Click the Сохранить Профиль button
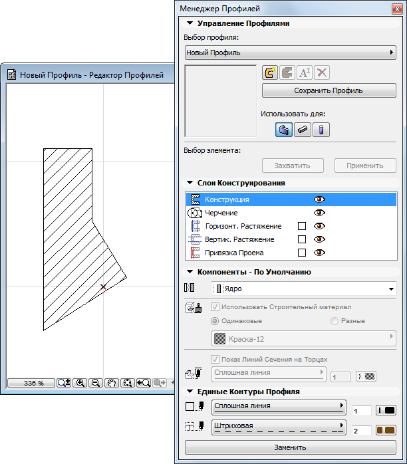This screenshot has height=464, width=407. pos(329,91)
